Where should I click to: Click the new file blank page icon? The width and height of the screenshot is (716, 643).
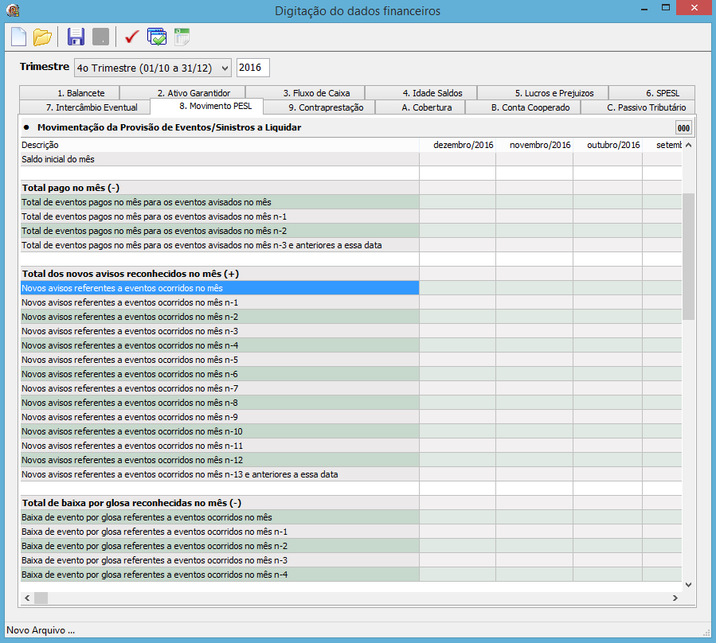19,37
